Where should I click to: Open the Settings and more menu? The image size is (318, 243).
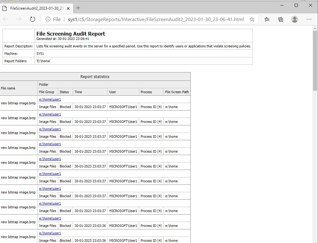tap(309, 19)
